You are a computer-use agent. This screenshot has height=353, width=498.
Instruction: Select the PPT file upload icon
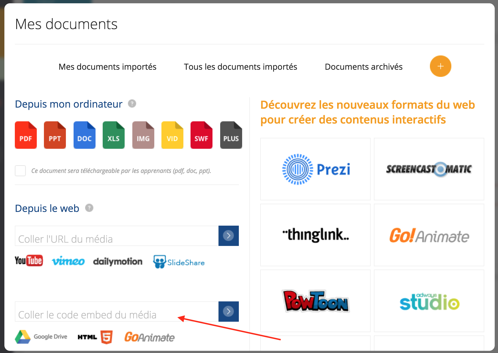pos(55,135)
